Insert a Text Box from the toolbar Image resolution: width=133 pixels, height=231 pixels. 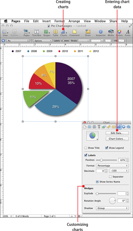(x=37, y=33)
